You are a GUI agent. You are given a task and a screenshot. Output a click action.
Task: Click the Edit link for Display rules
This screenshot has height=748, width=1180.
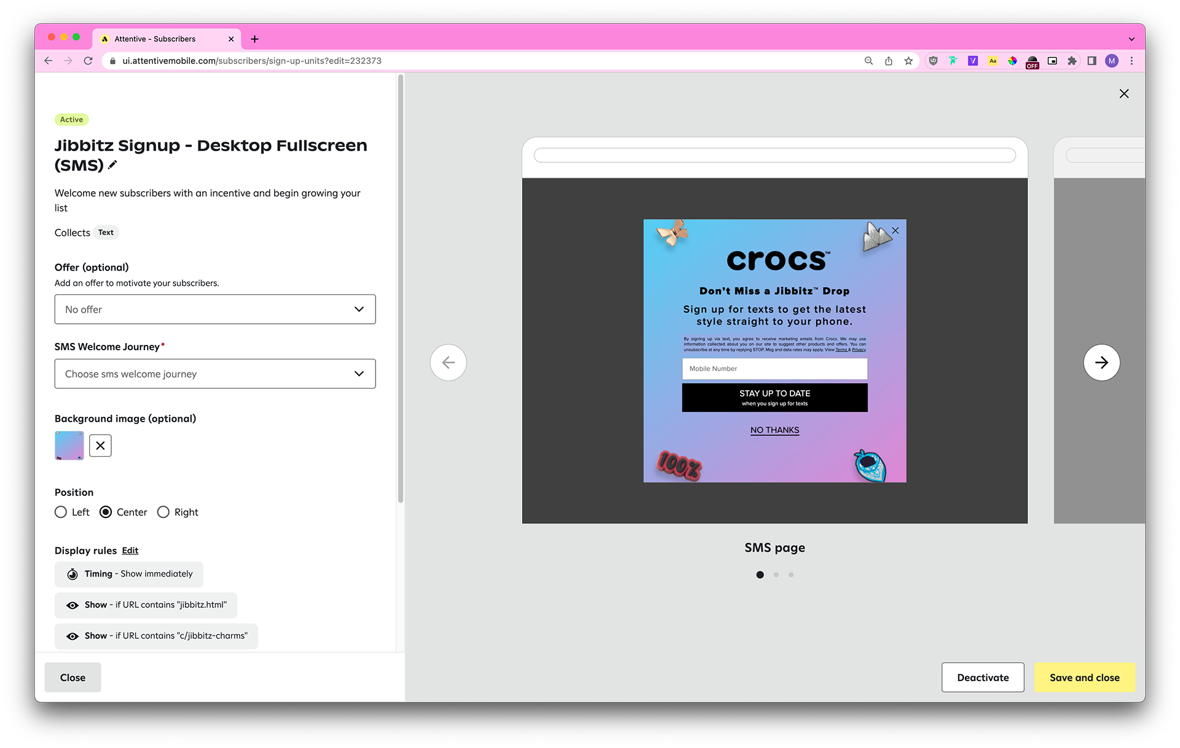click(x=130, y=550)
